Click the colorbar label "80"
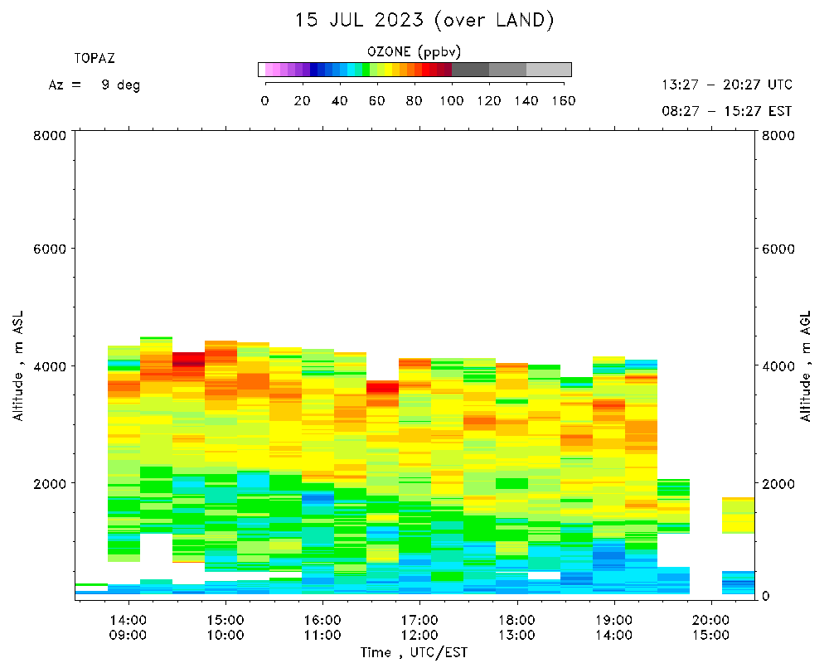 414,101
